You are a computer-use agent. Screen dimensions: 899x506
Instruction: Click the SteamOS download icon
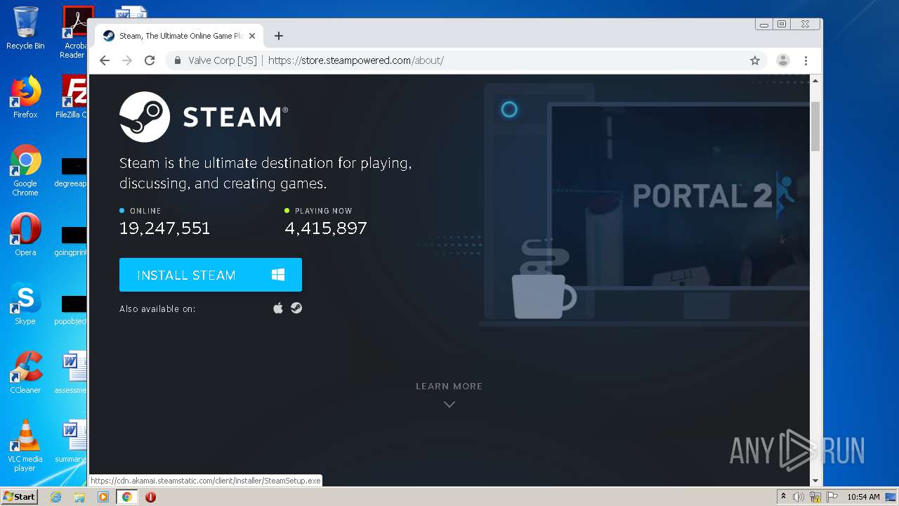tap(296, 308)
